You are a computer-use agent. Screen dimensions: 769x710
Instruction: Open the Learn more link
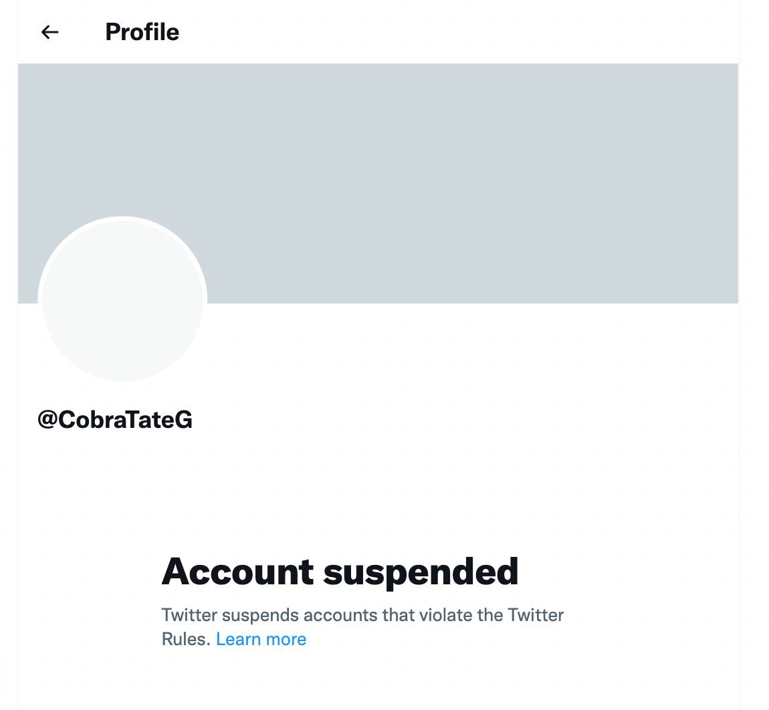point(261,639)
